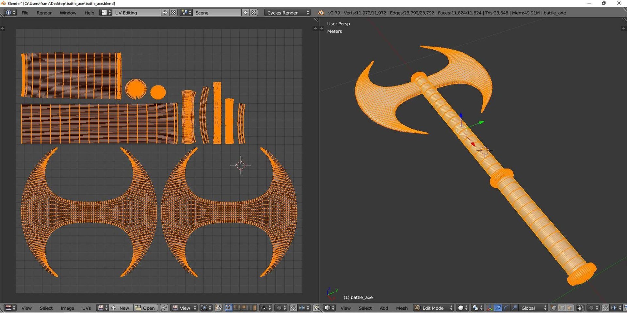Click the add new screen layout plus icon
The width and height of the screenshot is (627, 313).
click(x=165, y=12)
